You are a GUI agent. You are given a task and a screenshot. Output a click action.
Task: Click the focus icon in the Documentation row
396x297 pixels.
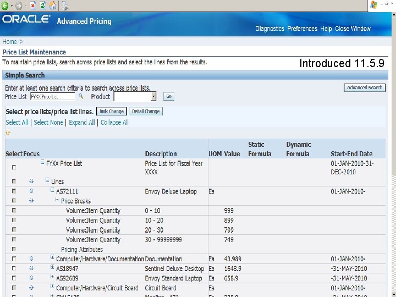pos(31,258)
